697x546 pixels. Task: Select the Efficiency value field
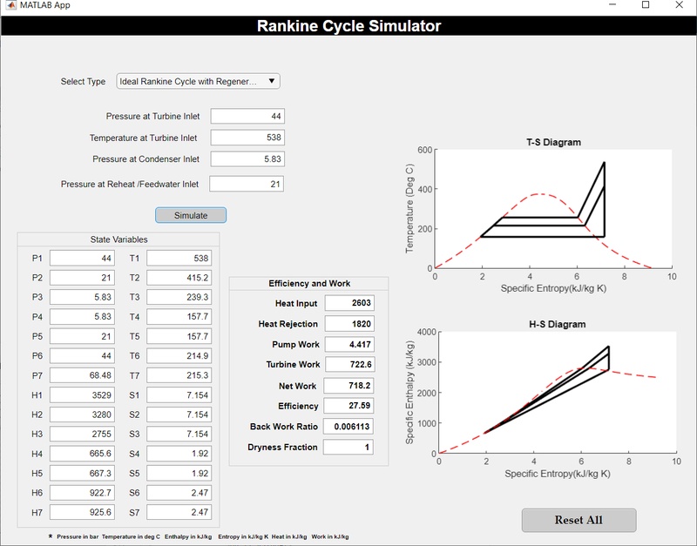coord(348,406)
